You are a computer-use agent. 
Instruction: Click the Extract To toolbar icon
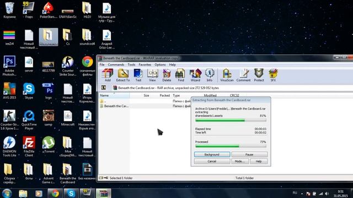point(123,75)
